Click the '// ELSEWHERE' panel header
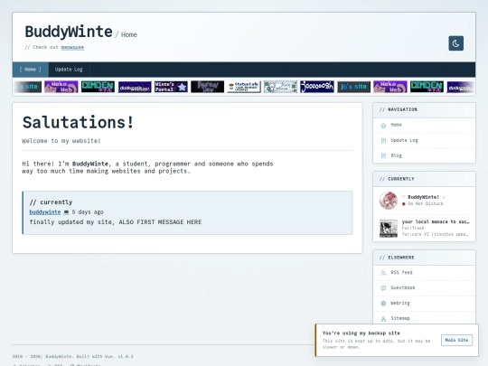 click(x=424, y=258)
